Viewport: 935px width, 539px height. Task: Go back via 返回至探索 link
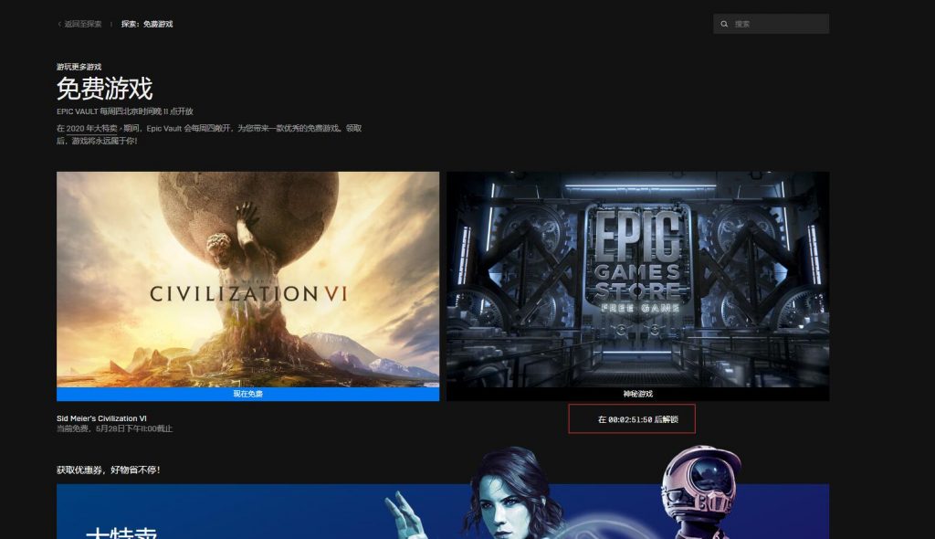[83, 25]
